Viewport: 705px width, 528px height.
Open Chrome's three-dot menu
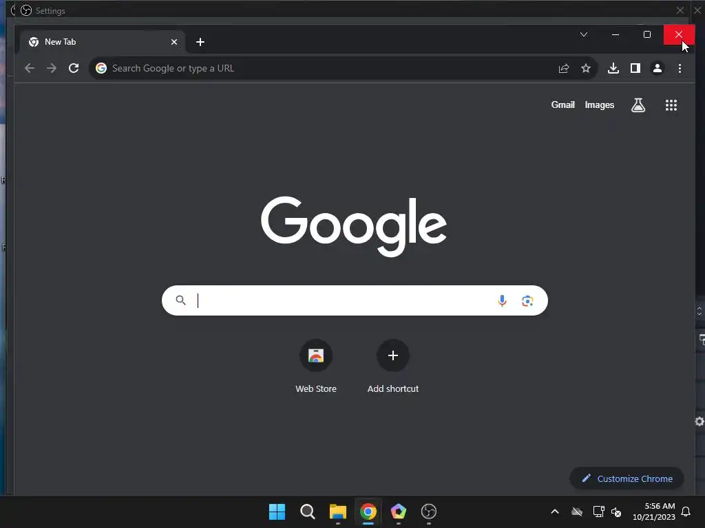tap(680, 68)
